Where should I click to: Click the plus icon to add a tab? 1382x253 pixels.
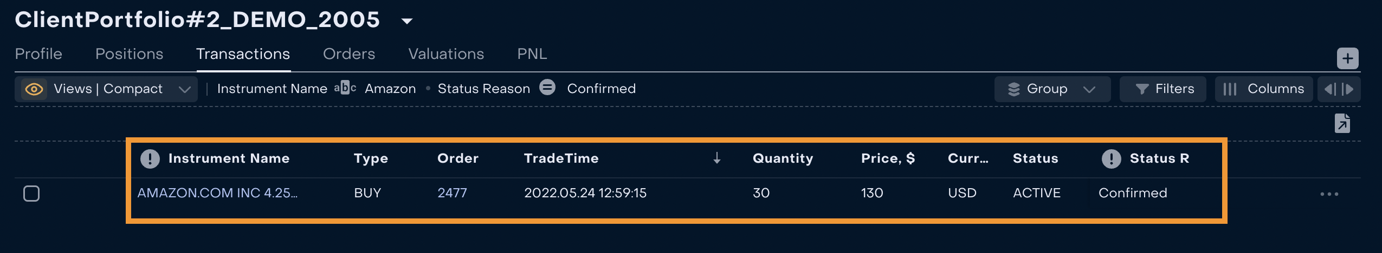click(1347, 58)
